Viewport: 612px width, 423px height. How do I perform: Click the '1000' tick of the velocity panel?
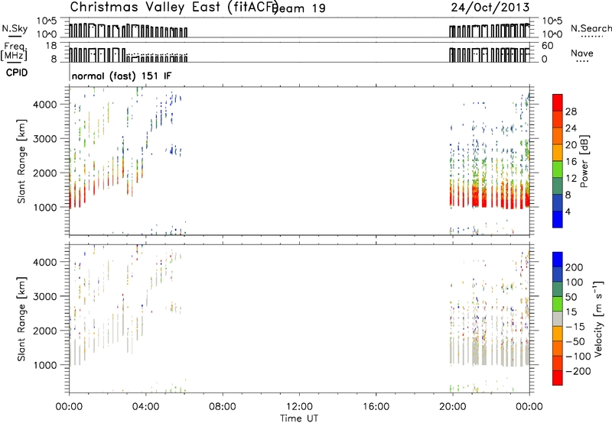(x=44, y=365)
